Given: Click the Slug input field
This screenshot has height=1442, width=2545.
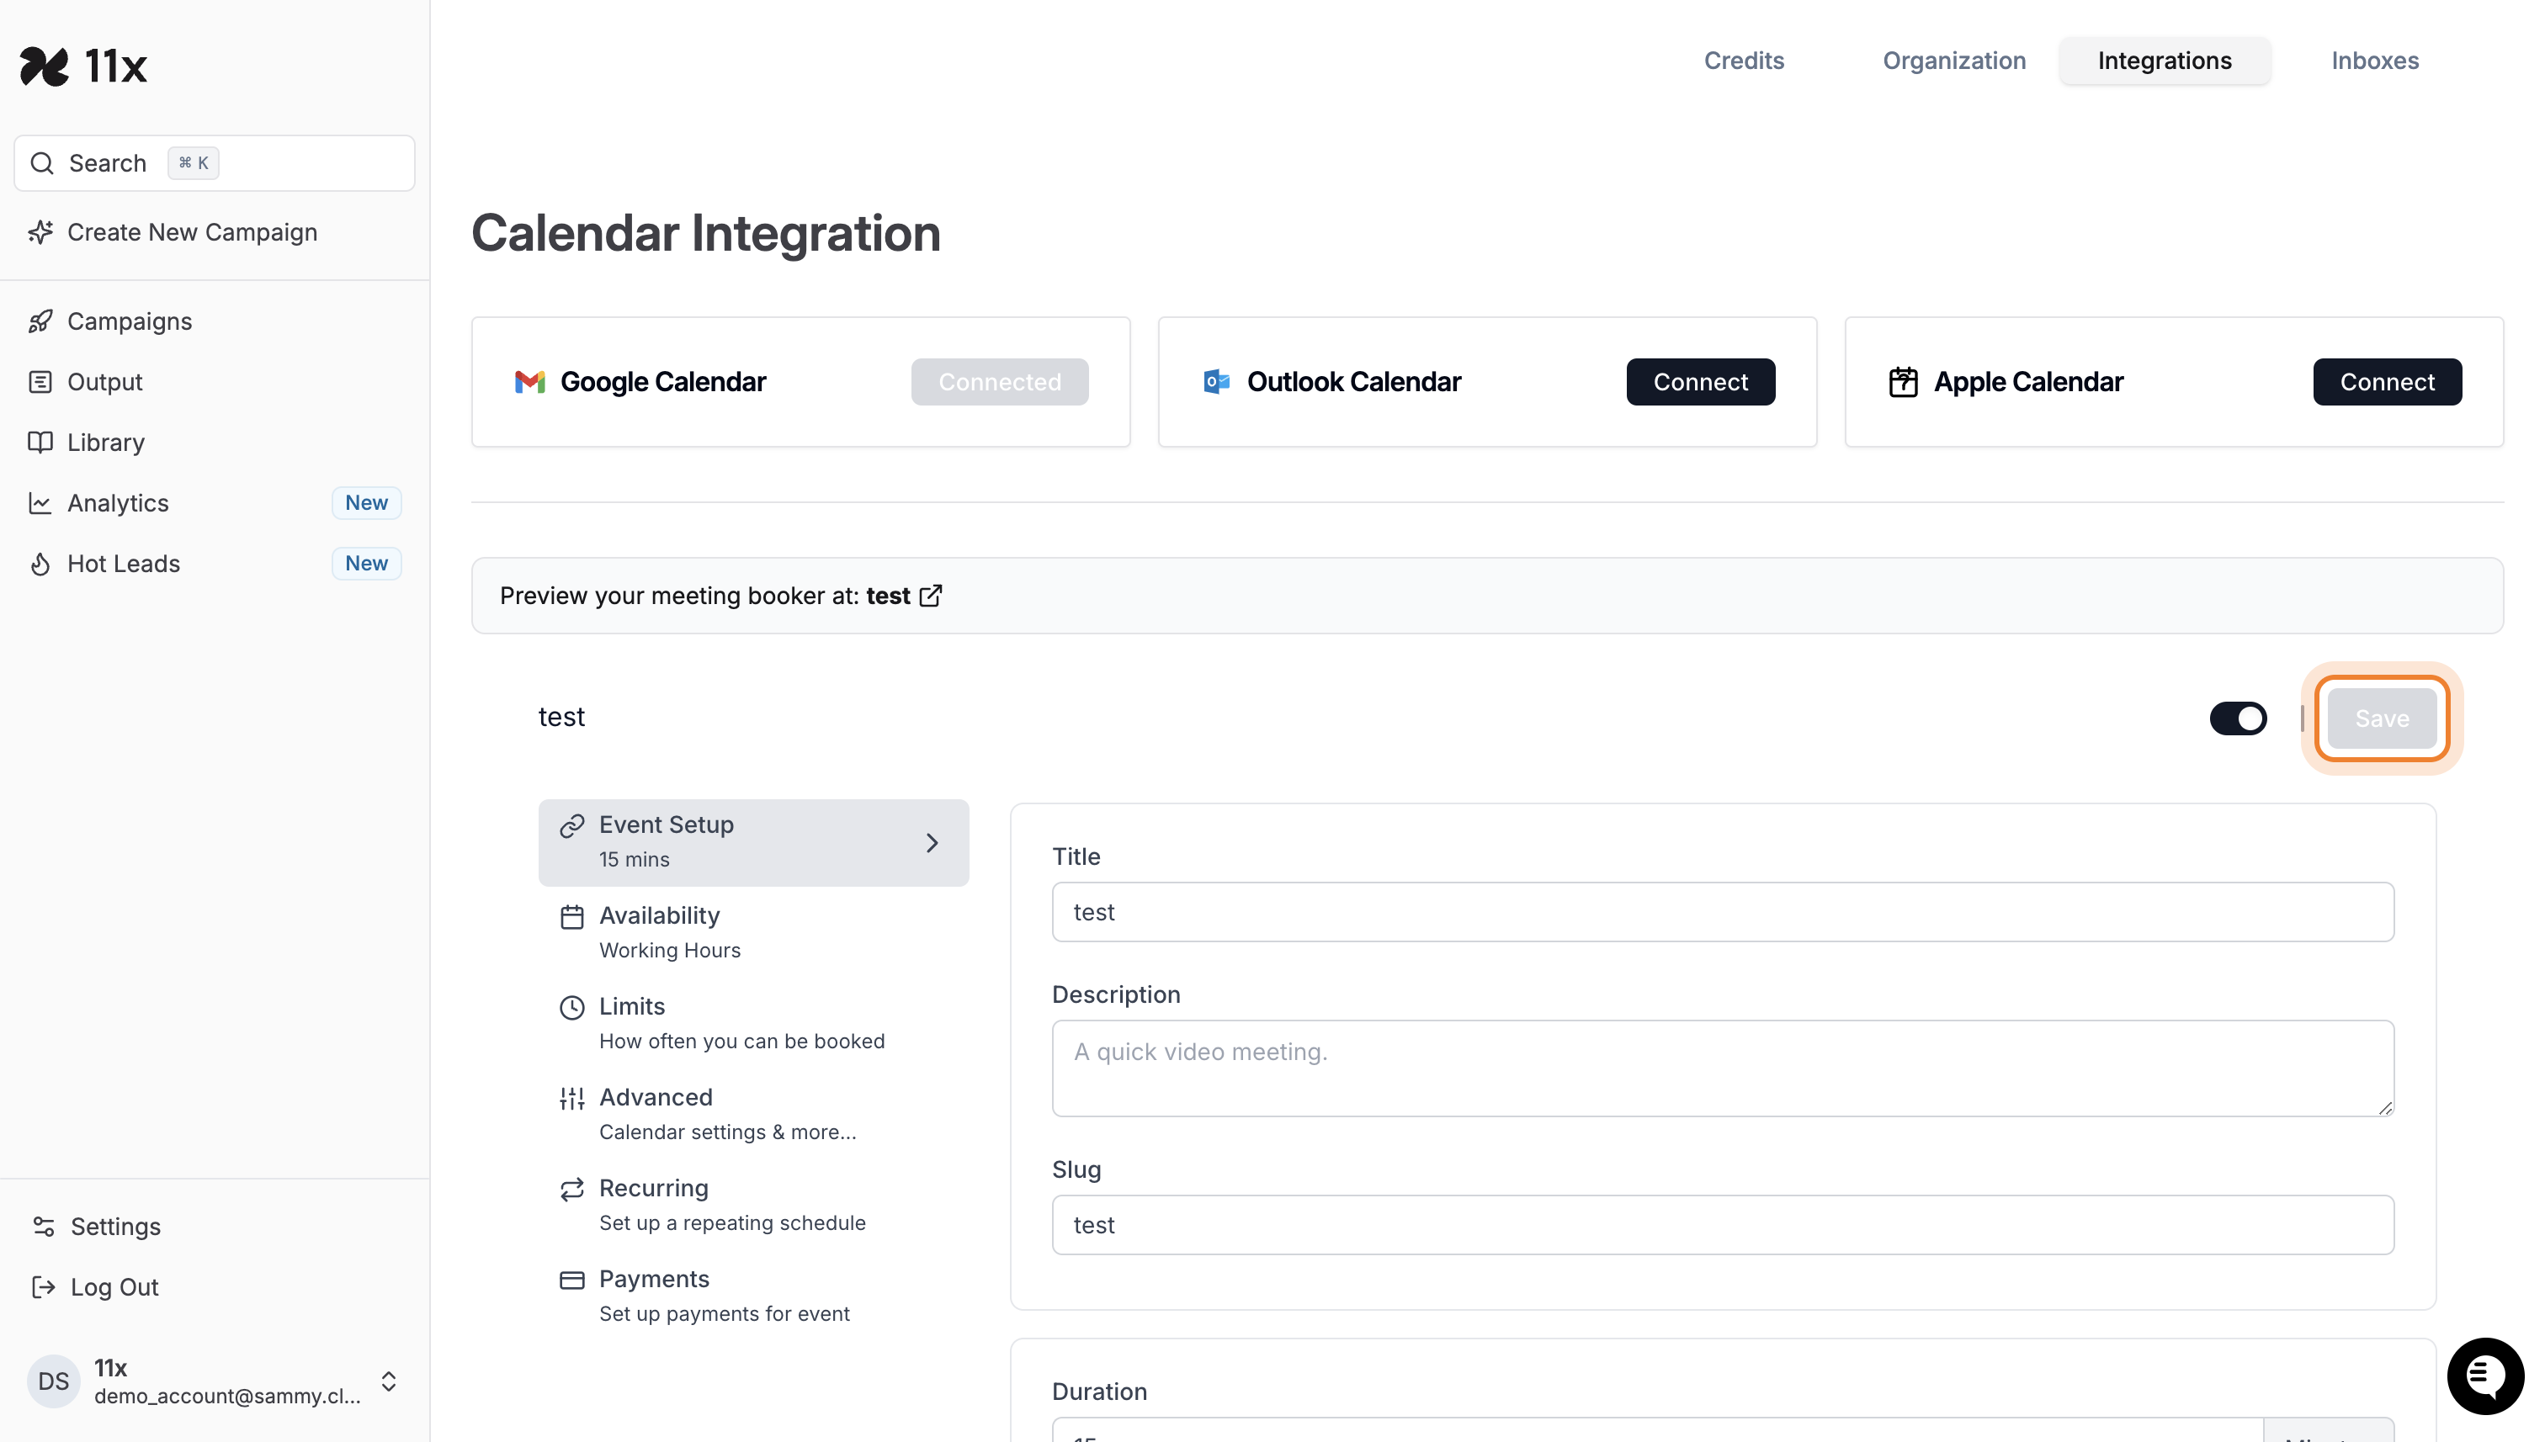Looking at the screenshot, I should coord(1723,1225).
